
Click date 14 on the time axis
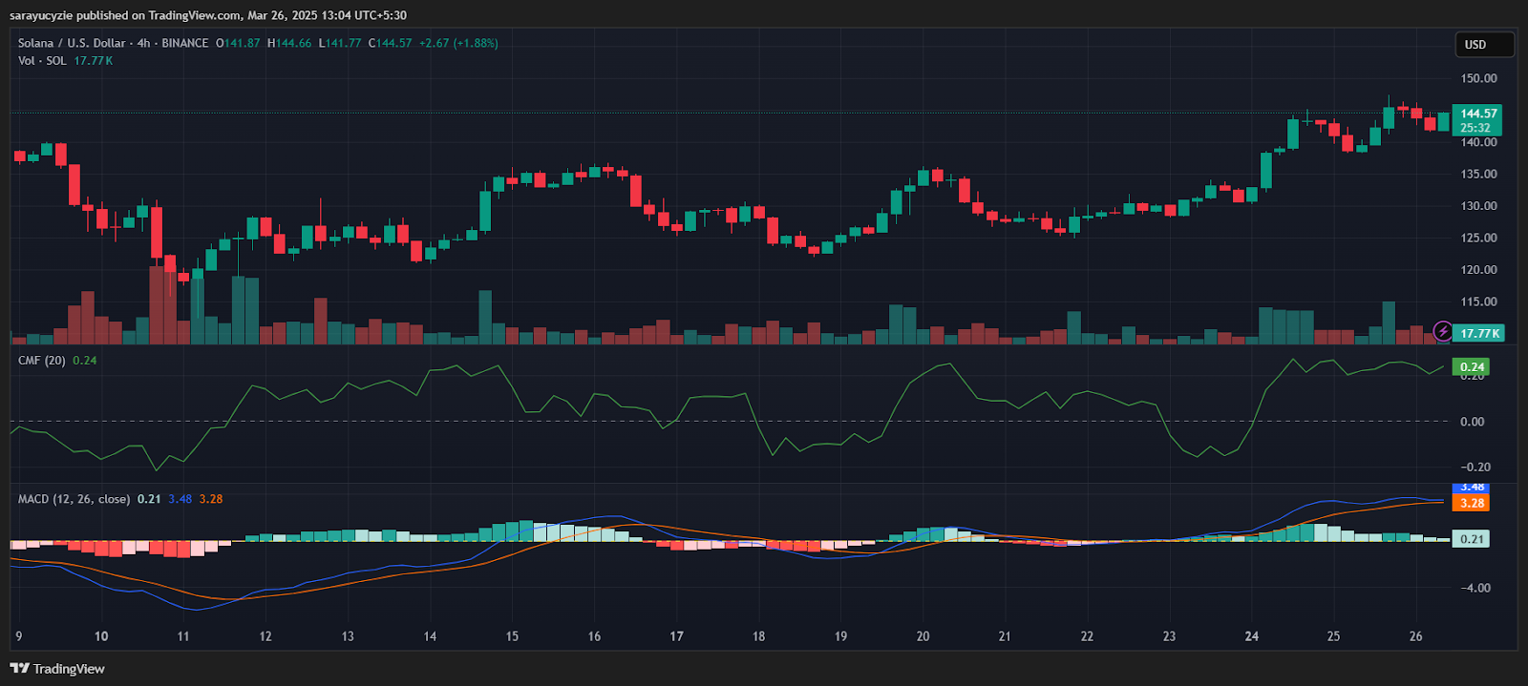click(430, 636)
